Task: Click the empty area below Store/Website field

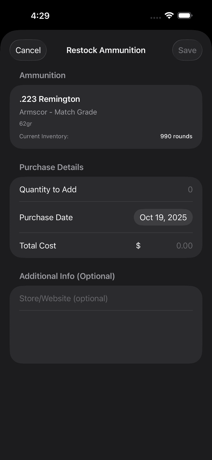Action: tap(106, 336)
